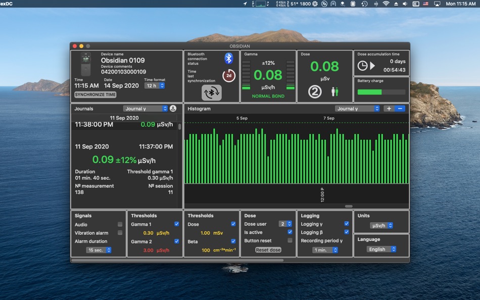Click the SYNCHRONIZE TIME button
Viewport: 480px width, 300px height.
pyautogui.click(x=95, y=94)
